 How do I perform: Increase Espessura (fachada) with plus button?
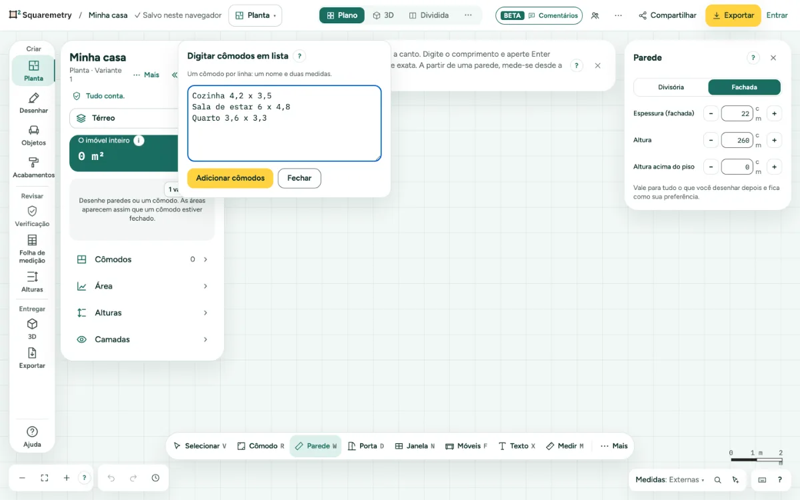(x=775, y=114)
